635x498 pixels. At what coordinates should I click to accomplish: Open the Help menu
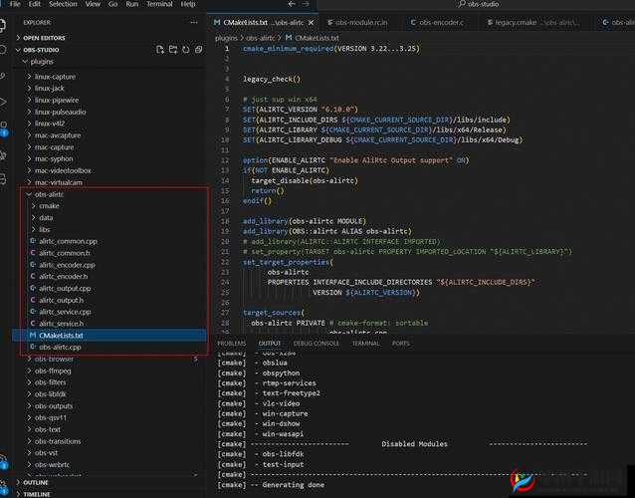tap(188, 4)
